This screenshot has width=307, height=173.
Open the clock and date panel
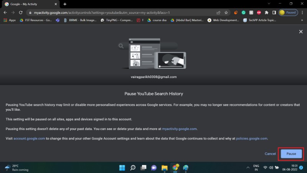click(290, 168)
